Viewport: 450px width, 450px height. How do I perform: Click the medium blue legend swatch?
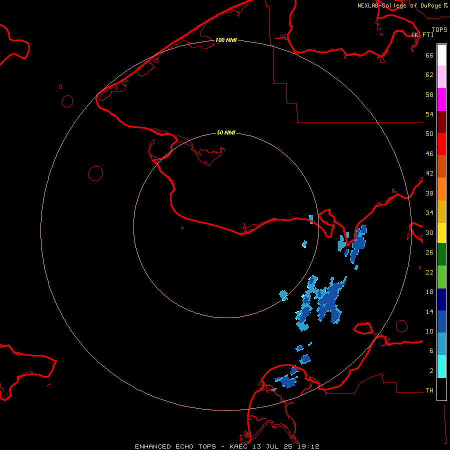tap(441, 321)
